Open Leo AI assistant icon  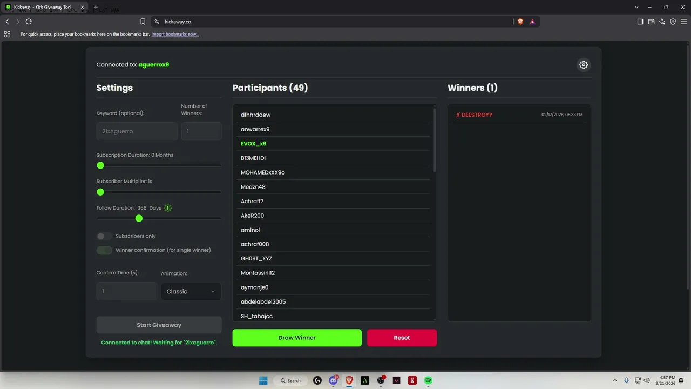point(662,22)
